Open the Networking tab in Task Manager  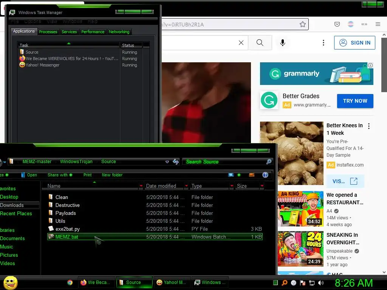point(119,32)
